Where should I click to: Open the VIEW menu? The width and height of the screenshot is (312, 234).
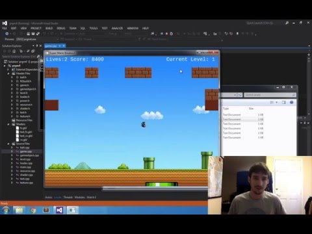coord(23,29)
